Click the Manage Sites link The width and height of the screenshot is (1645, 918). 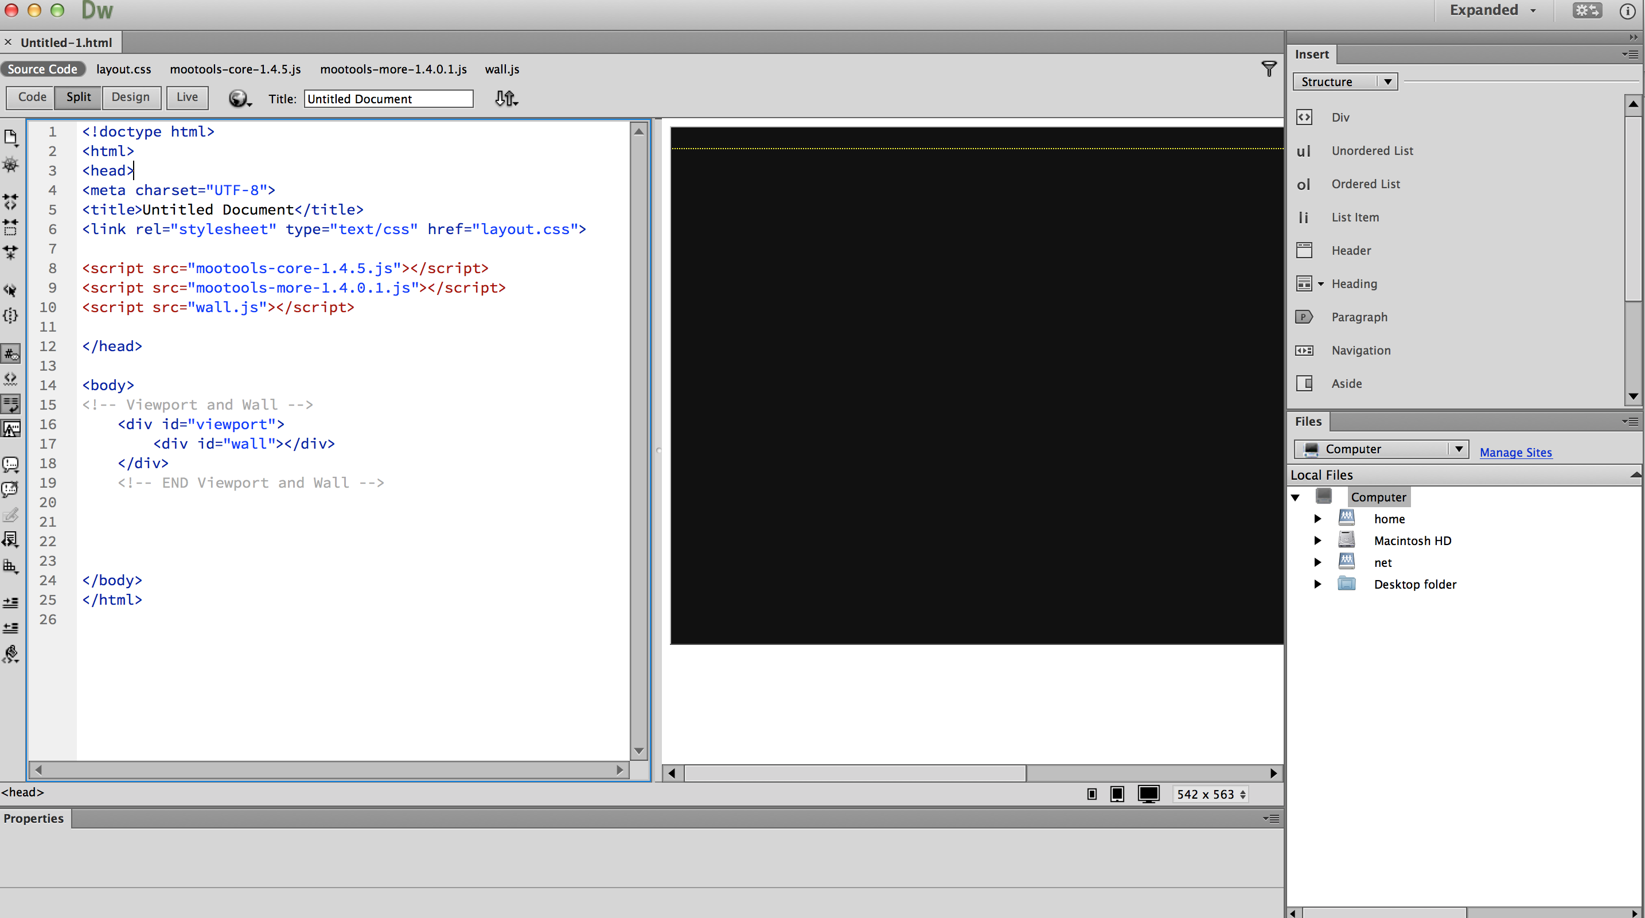pyautogui.click(x=1515, y=452)
